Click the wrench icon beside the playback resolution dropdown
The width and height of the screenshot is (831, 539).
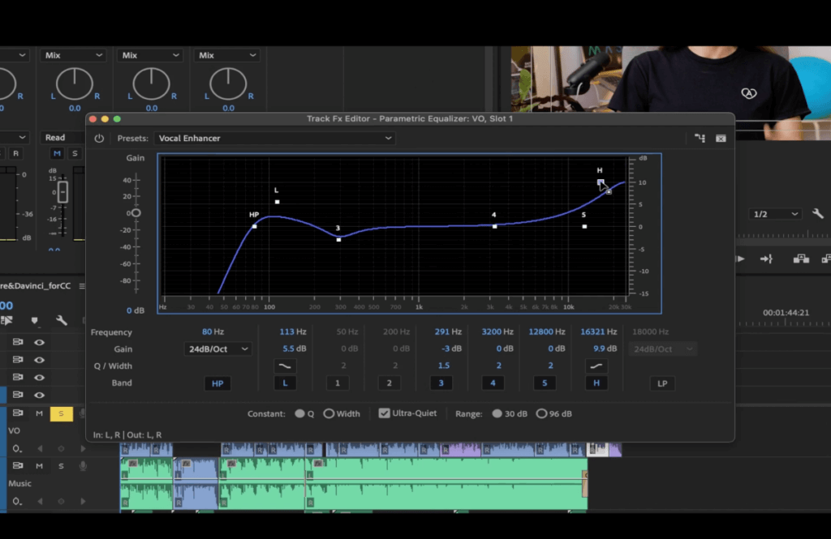click(818, 214)
